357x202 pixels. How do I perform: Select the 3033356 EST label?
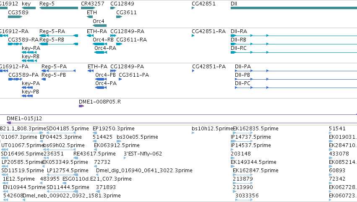click(247, 196)
